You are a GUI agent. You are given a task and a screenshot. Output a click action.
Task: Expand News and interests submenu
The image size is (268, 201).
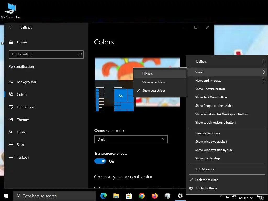click(x=227, y=81)
